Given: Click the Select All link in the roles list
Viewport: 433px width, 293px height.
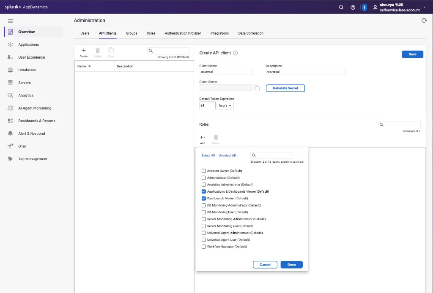Looking at the screenshot, I should [x=208, y=155].
